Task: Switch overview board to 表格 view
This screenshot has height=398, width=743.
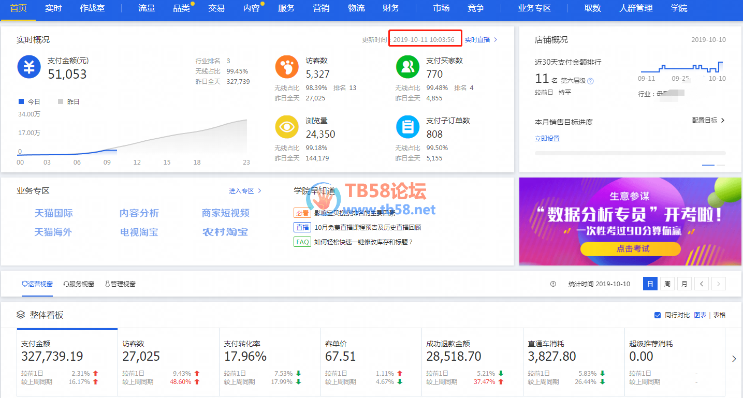Action: 719,315
